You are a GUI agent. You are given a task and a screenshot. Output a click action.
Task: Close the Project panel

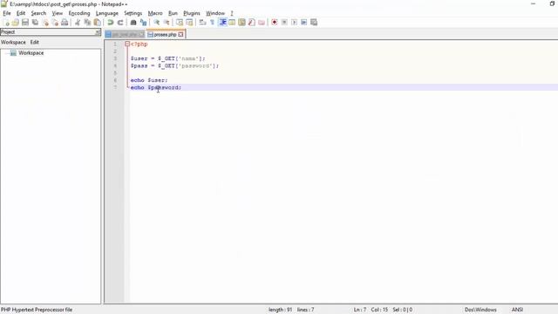pyautogui.click(x=98, y=32)
